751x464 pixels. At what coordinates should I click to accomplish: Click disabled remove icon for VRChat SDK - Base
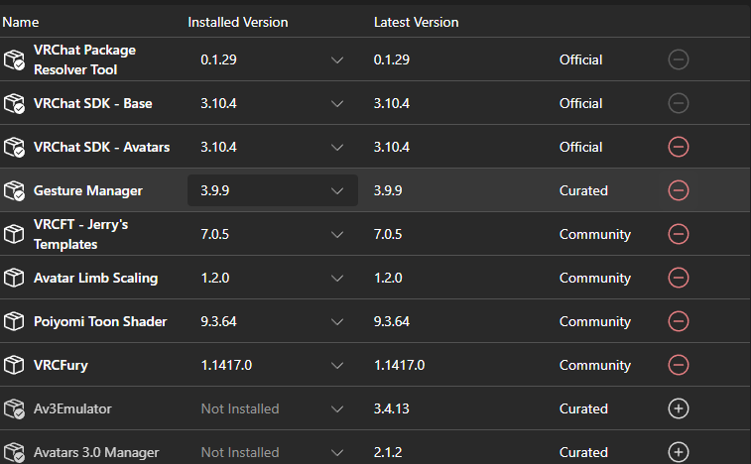[x=679, y=103]
